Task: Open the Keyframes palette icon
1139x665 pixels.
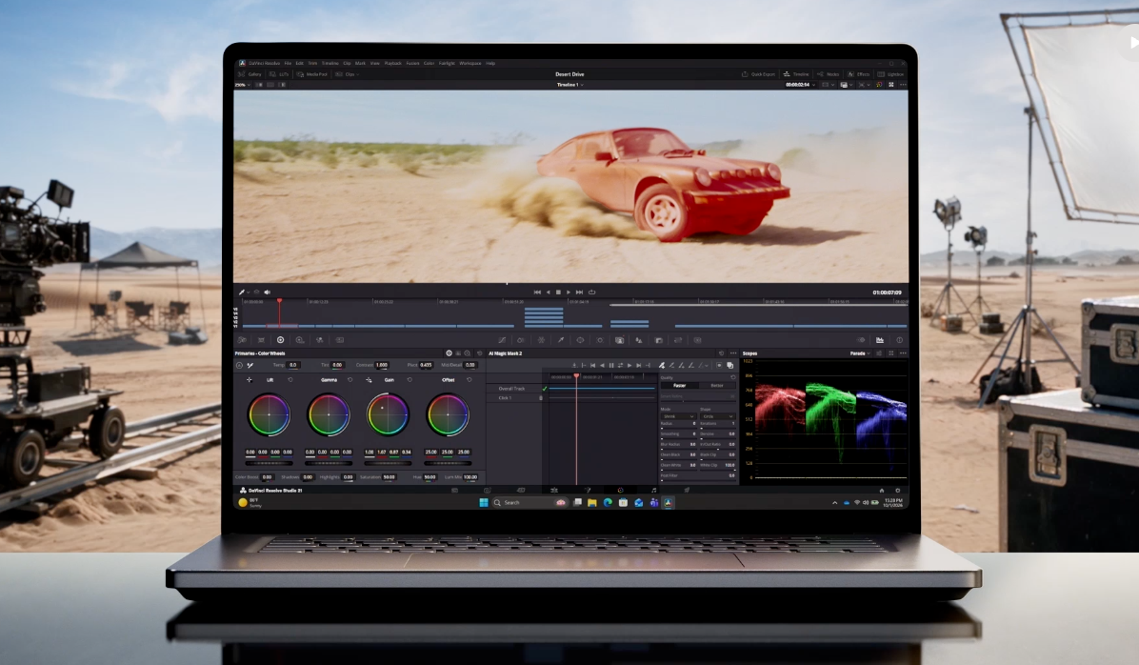Action: [x=861, y=340]
